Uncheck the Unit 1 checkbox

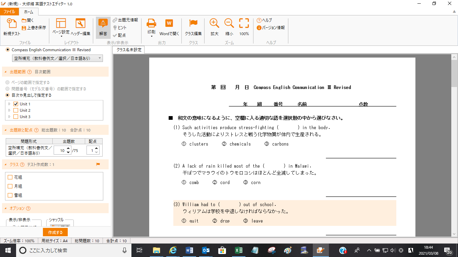click(16, 104)
